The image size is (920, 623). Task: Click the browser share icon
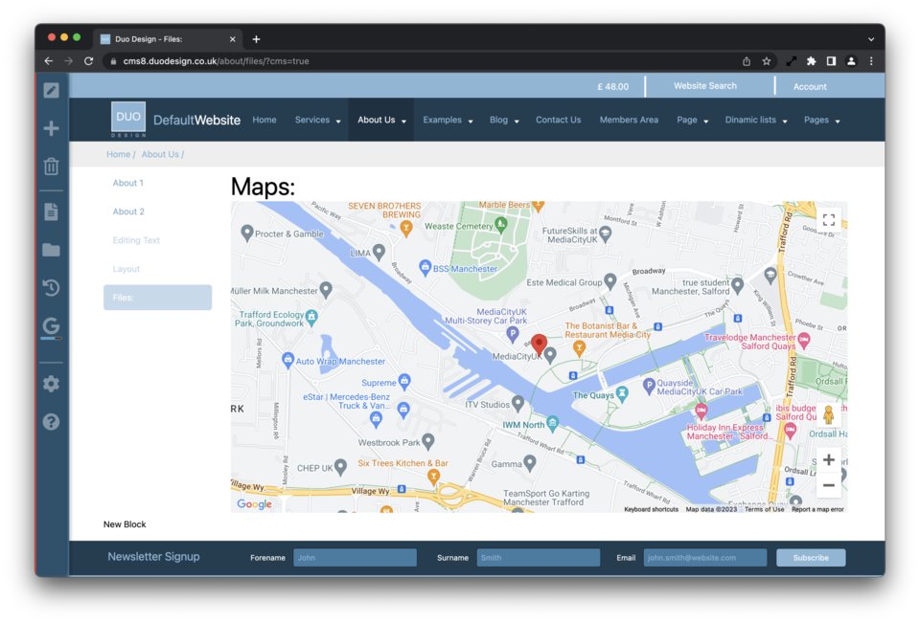point(747,61)
